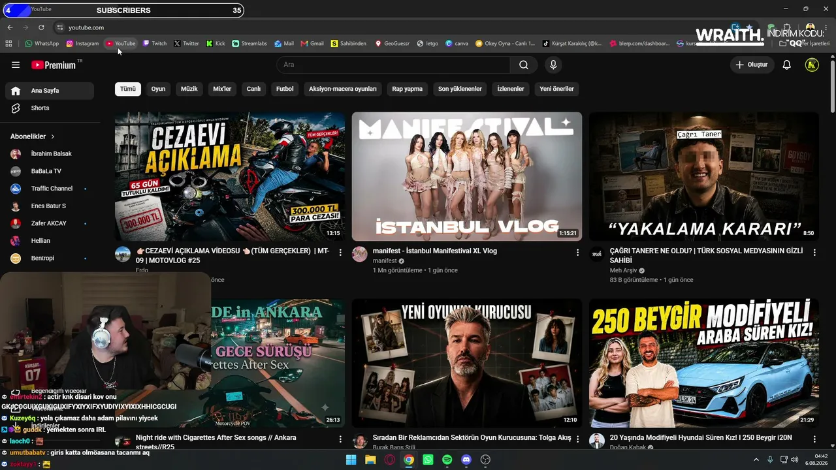The image size is (836, 470).
Task: Open the GeoGuessr bookmark
Action: 392,44
